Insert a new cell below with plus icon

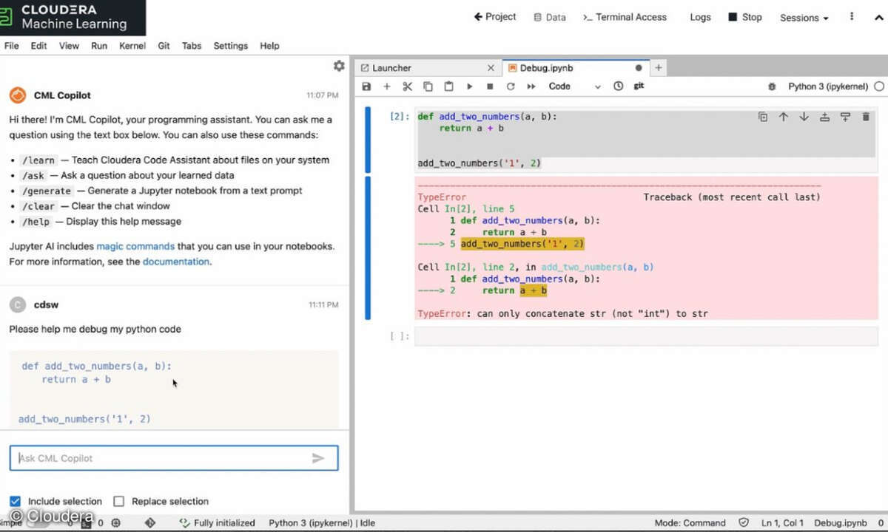click(x=386, y=86)
